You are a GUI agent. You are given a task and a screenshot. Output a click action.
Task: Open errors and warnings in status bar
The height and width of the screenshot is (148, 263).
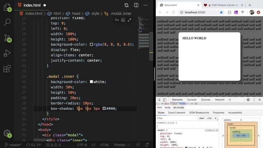click(53, 145)
